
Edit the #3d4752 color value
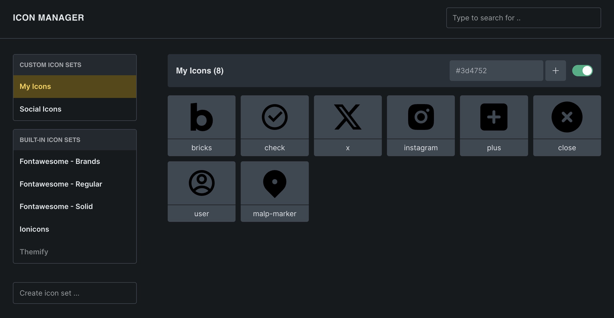point(496,71)
